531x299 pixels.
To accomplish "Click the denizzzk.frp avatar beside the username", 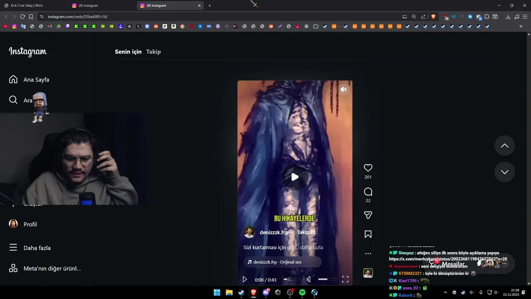I will [x=249, y=232].
